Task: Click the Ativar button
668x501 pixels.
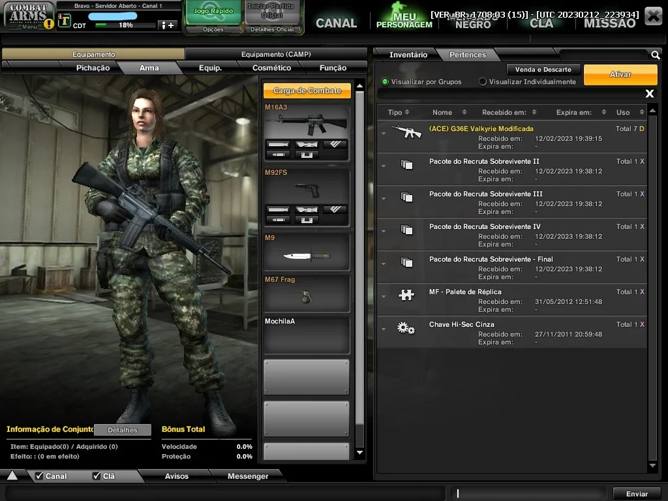Action: click(x=620, y=74)
